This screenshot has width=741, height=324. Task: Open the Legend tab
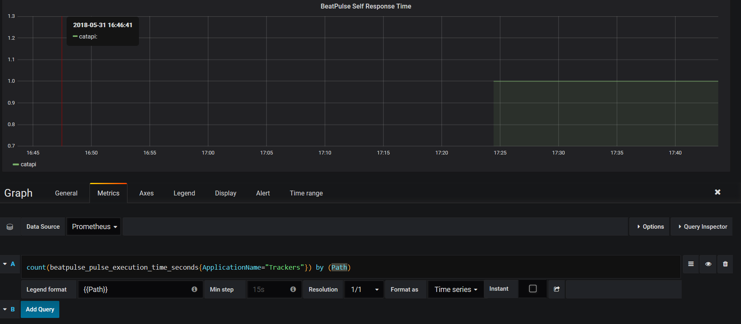(x=184, y=193)
